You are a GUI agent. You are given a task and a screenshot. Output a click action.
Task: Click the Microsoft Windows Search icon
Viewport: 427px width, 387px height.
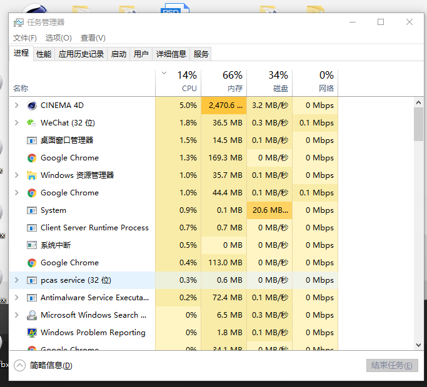point(32,315)
